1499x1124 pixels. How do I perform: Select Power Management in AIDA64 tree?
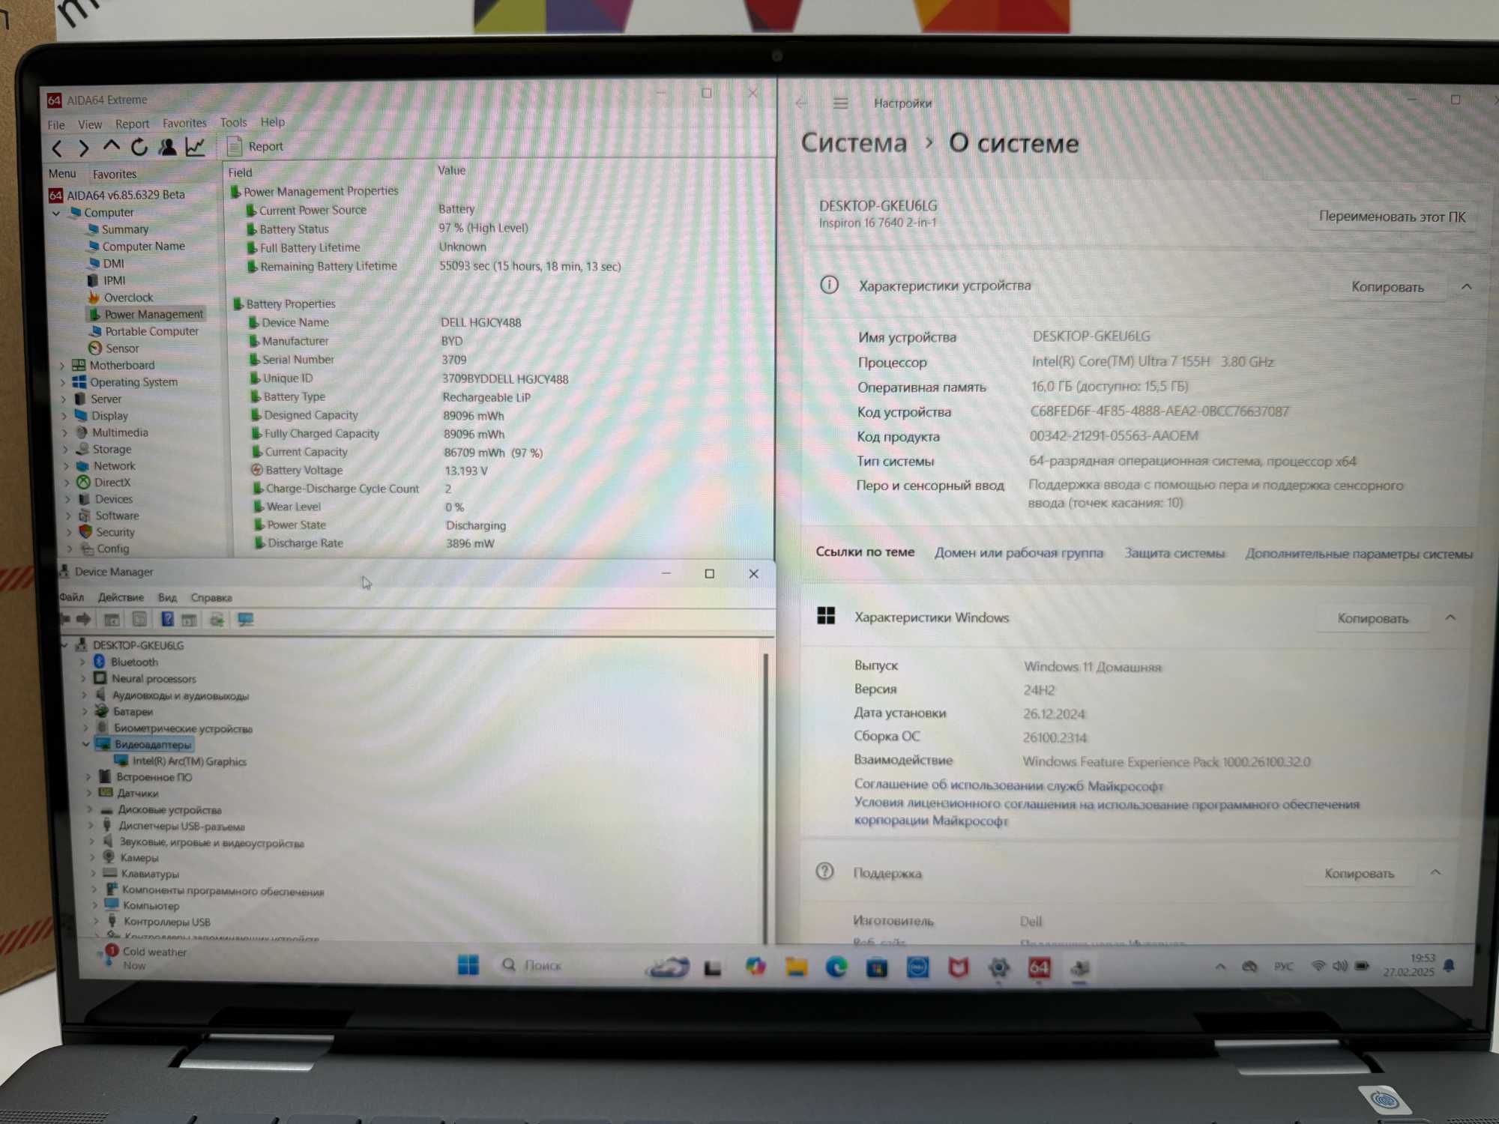point(154,315)
